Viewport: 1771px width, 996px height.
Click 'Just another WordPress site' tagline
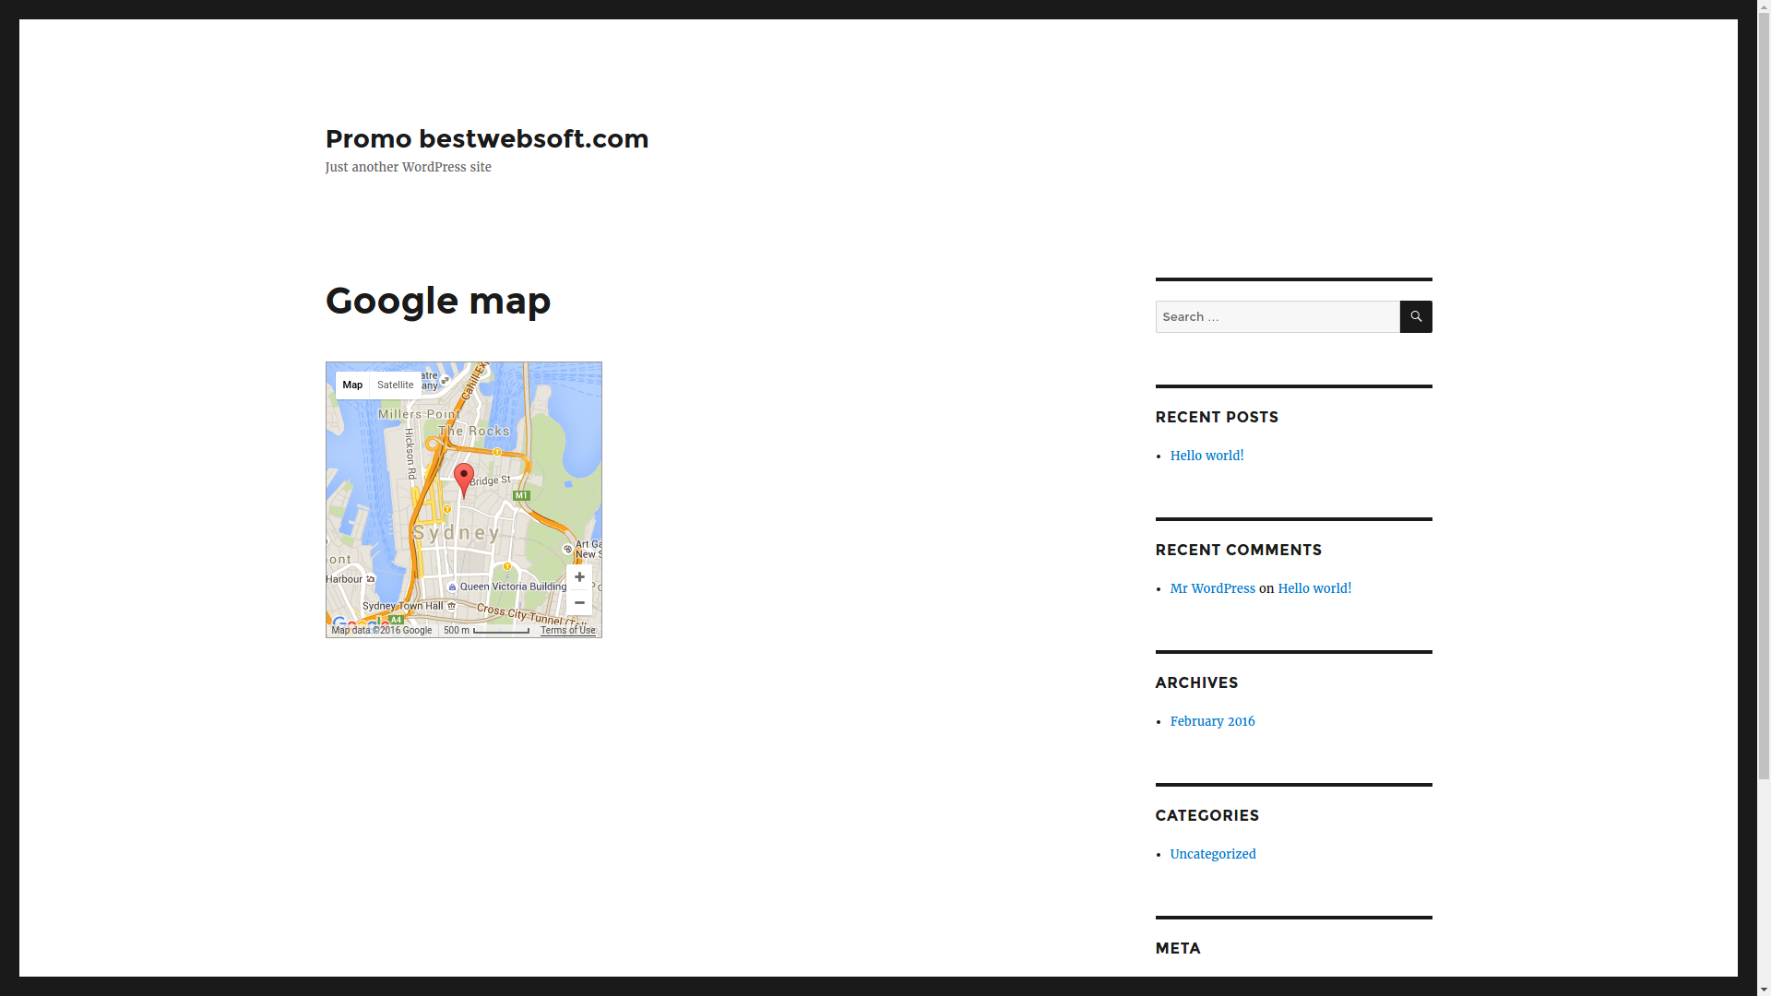[x=408, y=168]
